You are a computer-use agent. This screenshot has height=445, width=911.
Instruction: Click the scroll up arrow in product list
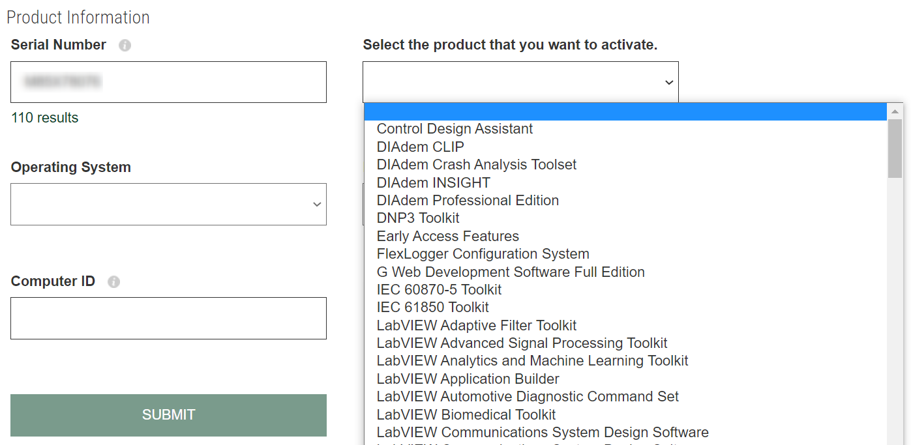pos(895,111)
